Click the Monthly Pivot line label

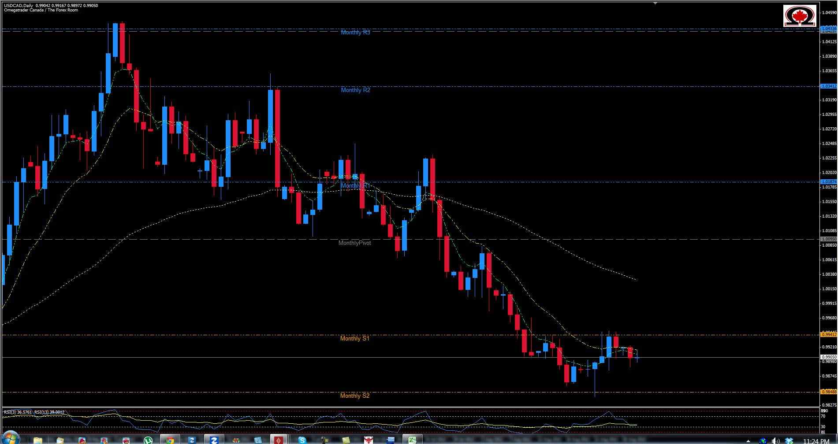click(x=355, y=243)
